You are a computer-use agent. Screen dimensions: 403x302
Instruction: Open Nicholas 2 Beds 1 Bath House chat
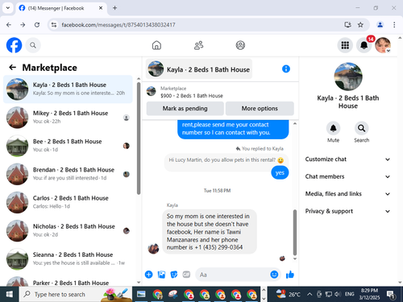click(68, 230)
